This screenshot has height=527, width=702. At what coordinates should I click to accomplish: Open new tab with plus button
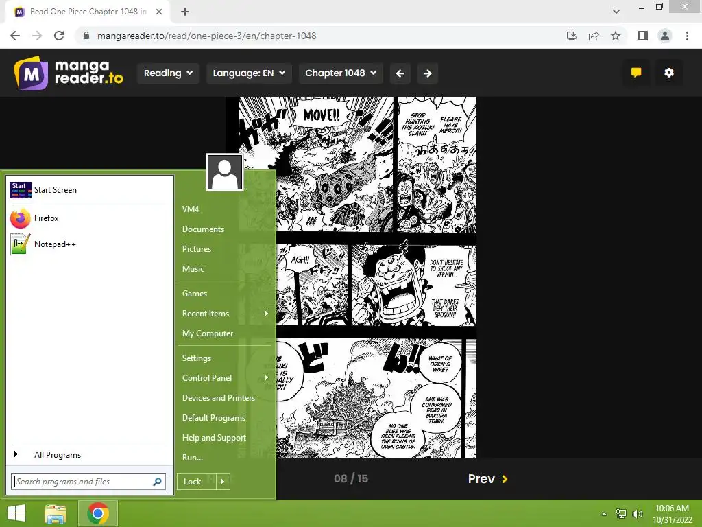click(x=185, y=12)
